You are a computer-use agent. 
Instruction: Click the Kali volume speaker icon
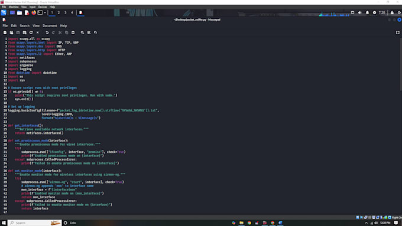[359, 12]
